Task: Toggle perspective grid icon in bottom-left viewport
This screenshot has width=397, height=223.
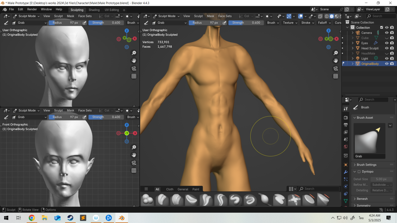Action: pos(134,170)
